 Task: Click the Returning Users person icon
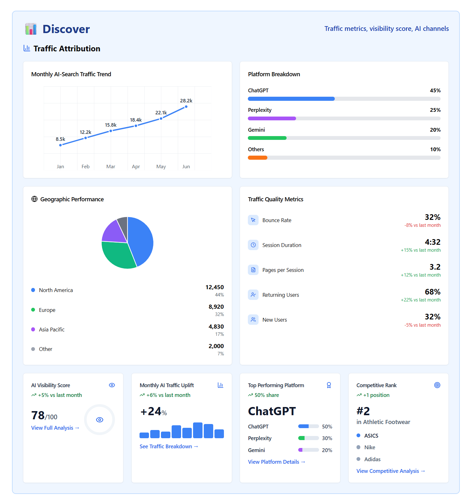(x=253, y=295)
